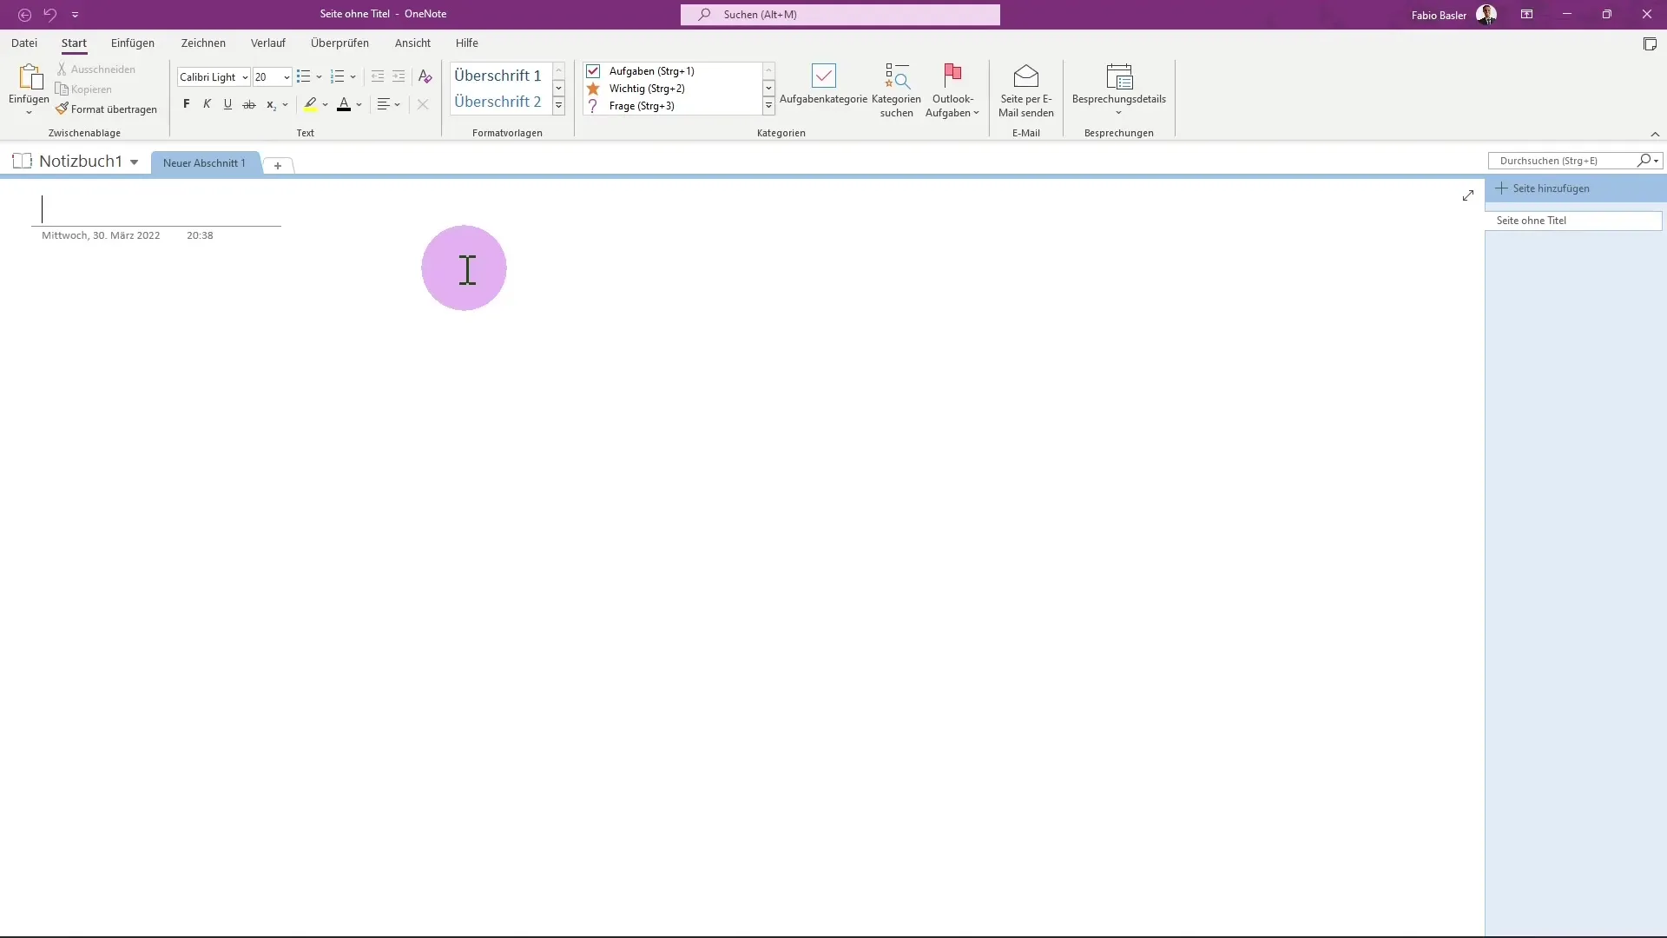Viewport: 1667px width, 938px height.
Task: Open subscript options dropdown arrow
Action: [x=285, y=105]
